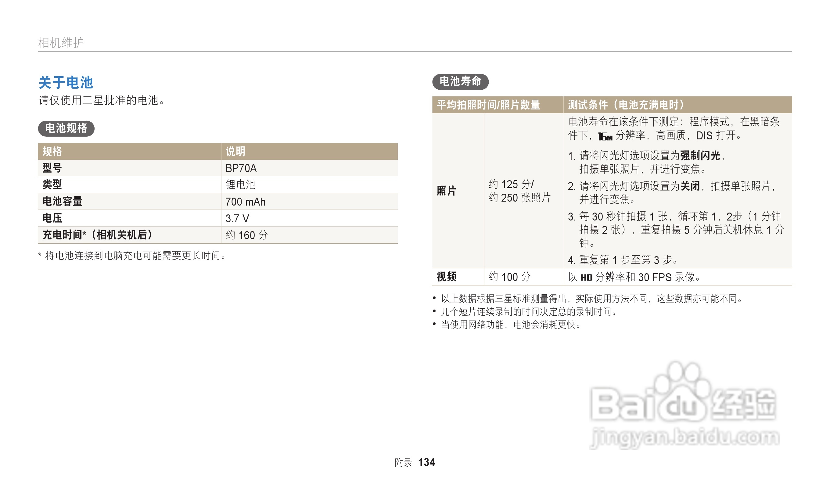This screenshot has height=484, width=830.
Task: Click the 规格 column header
Action: click(x=52, y=152)
